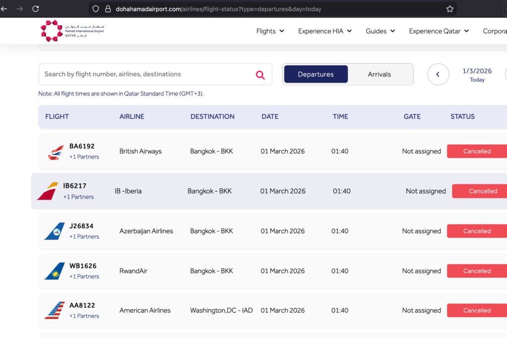Expand the Guides dropdown

click(379, 31)
